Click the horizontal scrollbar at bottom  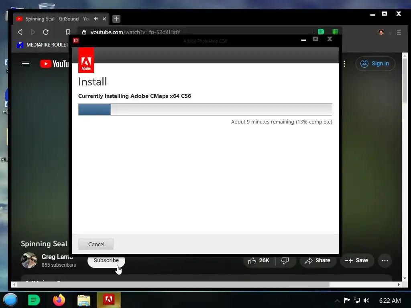point(173,284)
